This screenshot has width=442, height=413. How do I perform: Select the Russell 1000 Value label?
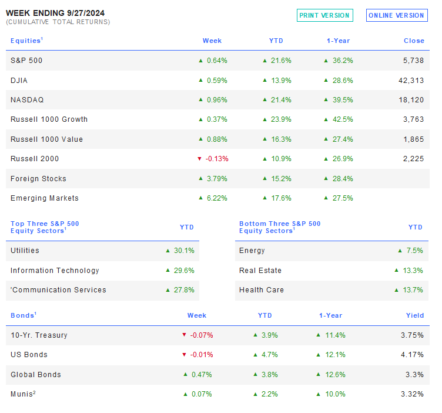[x=47, y=139]
